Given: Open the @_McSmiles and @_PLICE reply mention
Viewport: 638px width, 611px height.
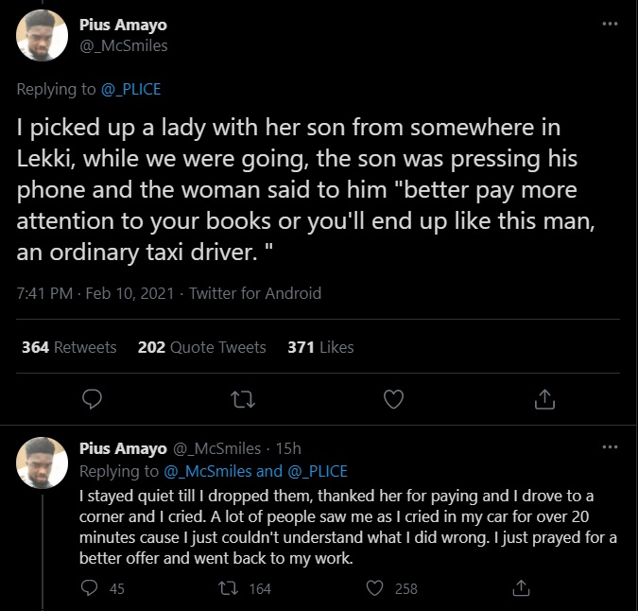Looking at the screenshot, I should [256, 471].
